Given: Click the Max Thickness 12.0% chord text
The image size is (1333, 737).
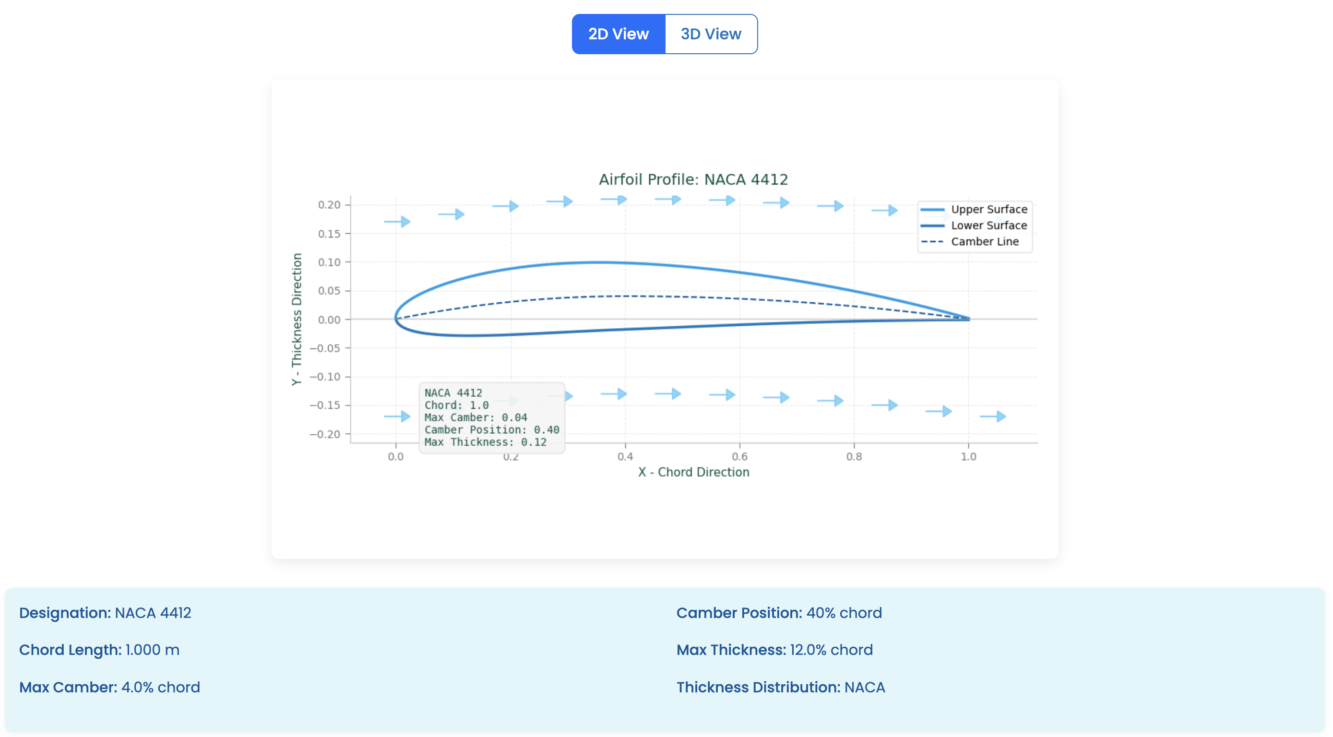Looking at the screenshot, I should point(774,650).
